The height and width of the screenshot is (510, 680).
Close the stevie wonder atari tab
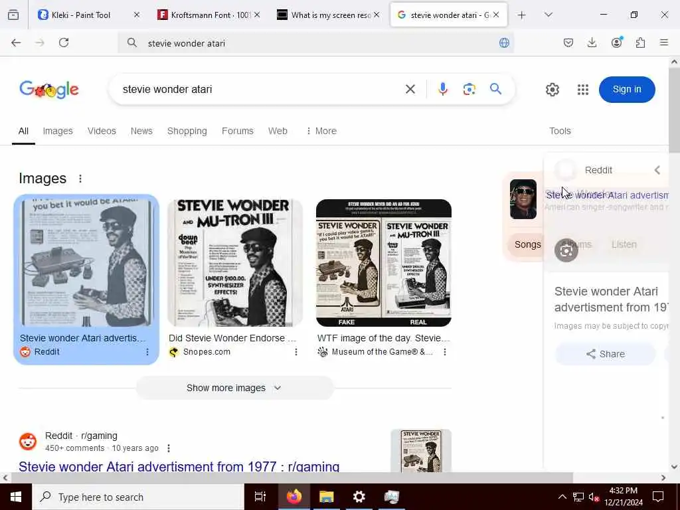tap(496, 15)
